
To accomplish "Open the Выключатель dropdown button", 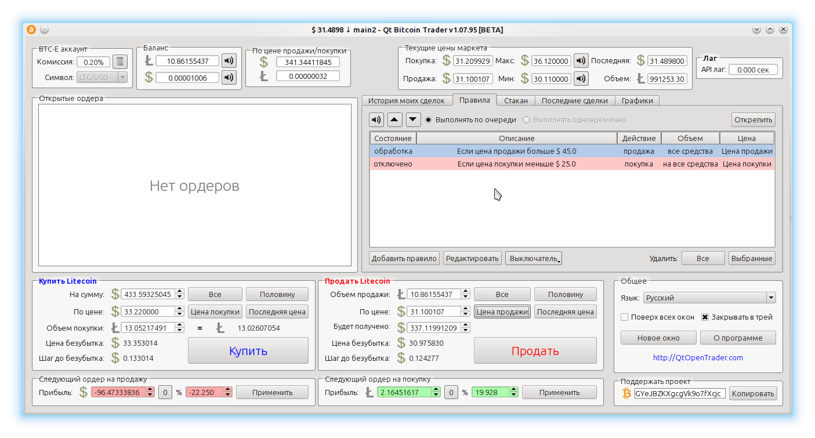I will click(534, 258).
